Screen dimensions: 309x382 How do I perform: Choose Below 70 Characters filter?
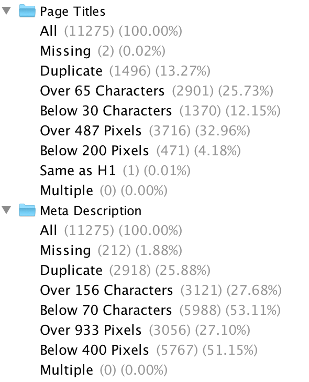click(x=160, y=310)
